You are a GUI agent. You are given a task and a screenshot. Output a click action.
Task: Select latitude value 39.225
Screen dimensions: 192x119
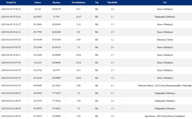pyautogui.click(x=38, y=9)
